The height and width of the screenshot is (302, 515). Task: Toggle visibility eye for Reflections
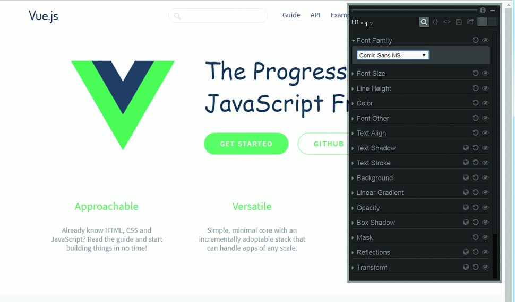(x=485, y=252)
